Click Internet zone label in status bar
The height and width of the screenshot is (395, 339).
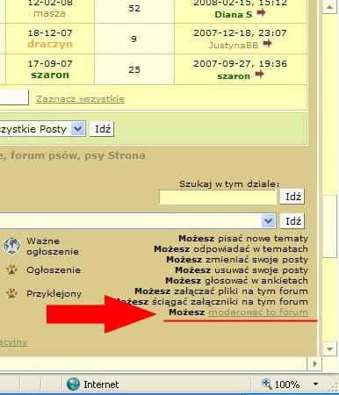101,384
